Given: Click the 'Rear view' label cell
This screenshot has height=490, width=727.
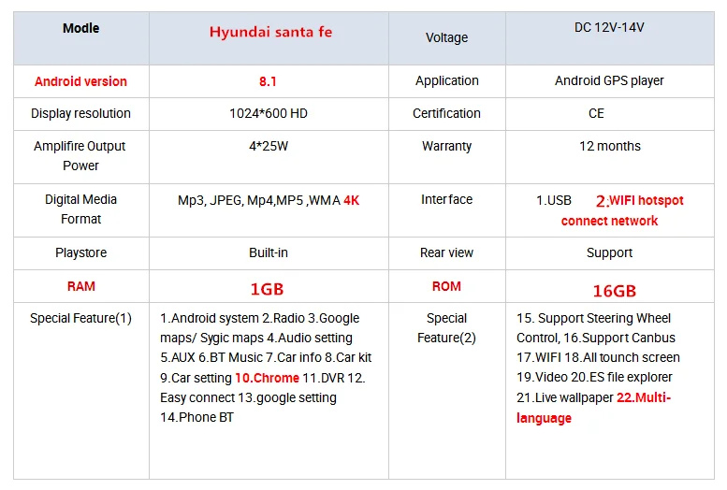Looking at the screenshot, I should 447,252.
